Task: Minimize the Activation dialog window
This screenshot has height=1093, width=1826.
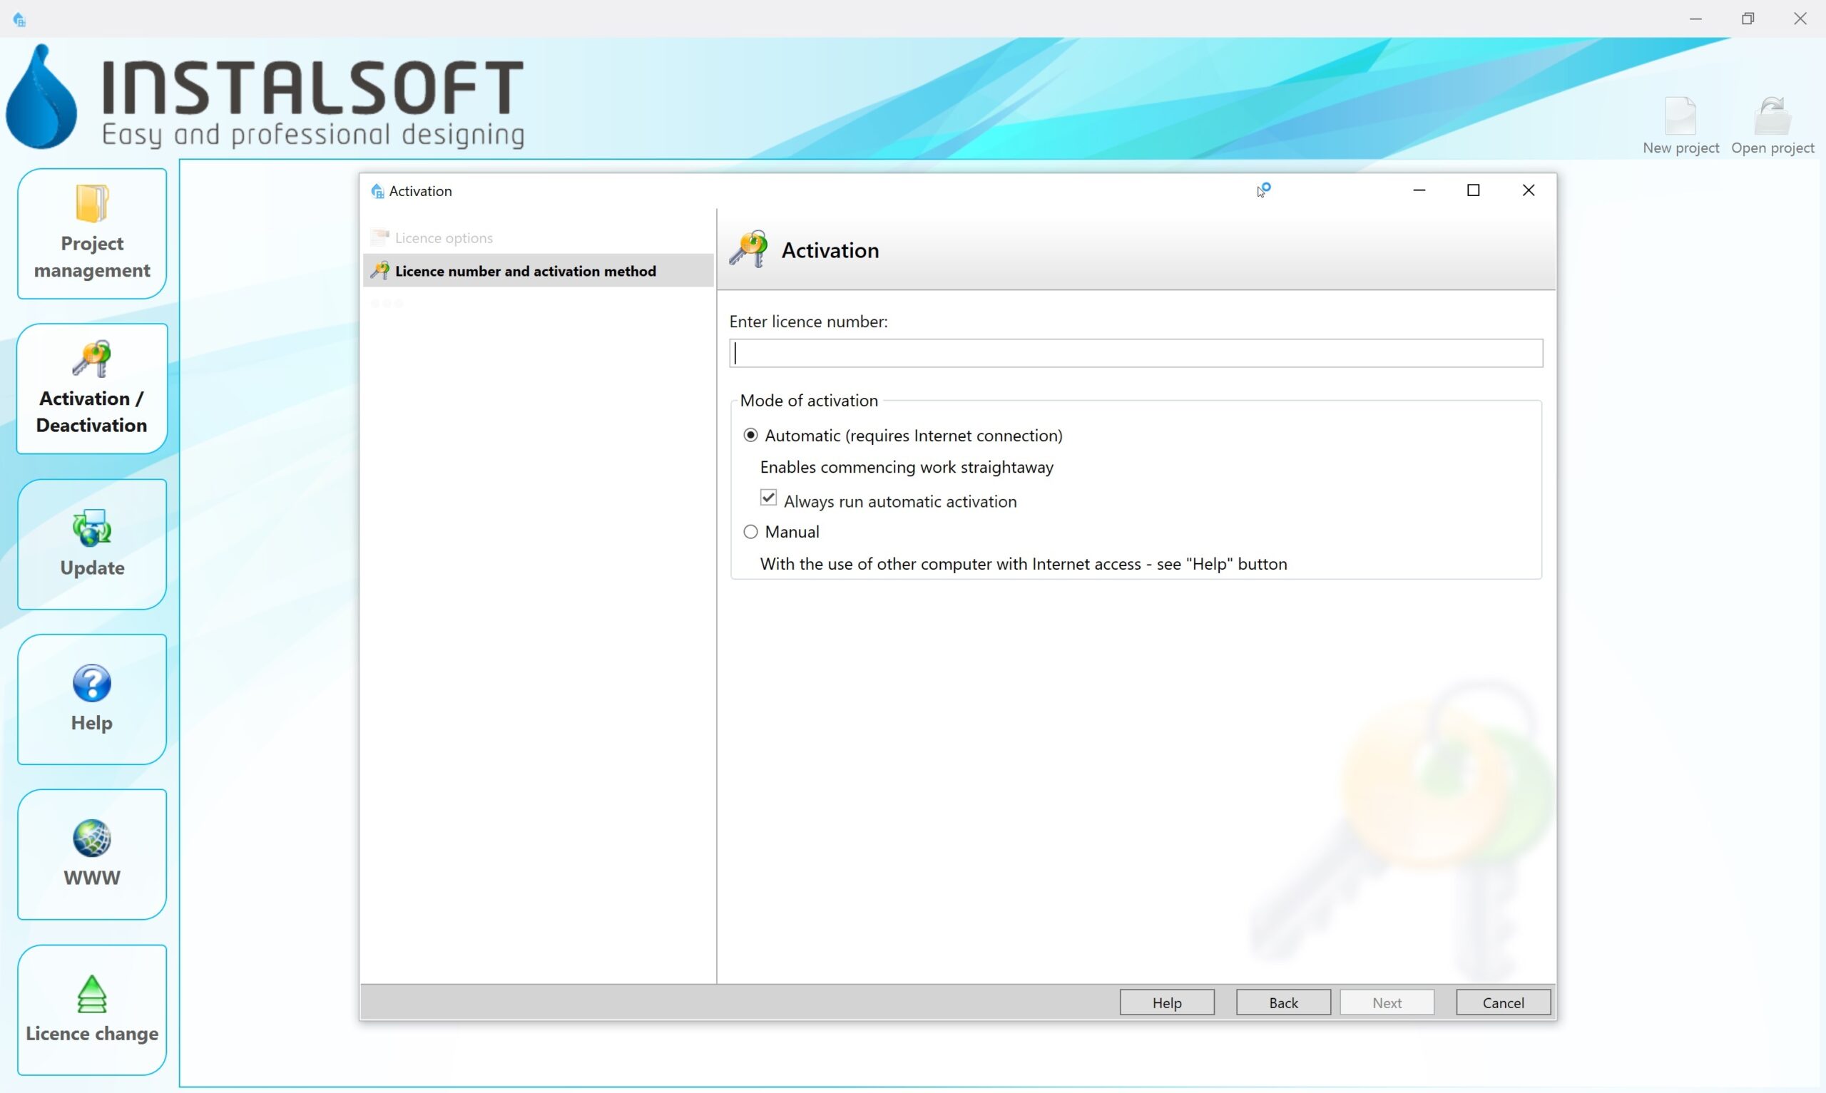Action: click(x=1419, y=191)
